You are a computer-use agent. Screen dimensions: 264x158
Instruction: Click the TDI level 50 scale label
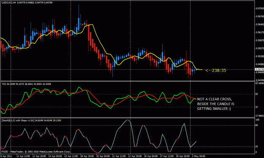(x=256, y=94)
